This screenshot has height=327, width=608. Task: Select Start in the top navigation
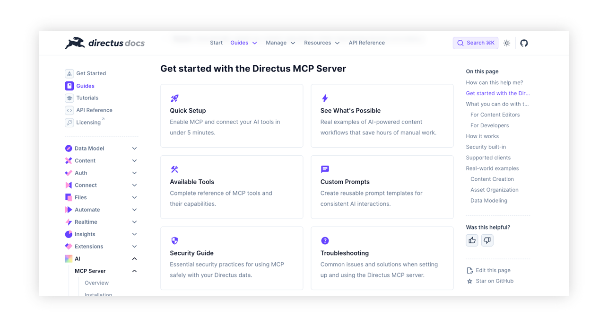tap(216, 43)
